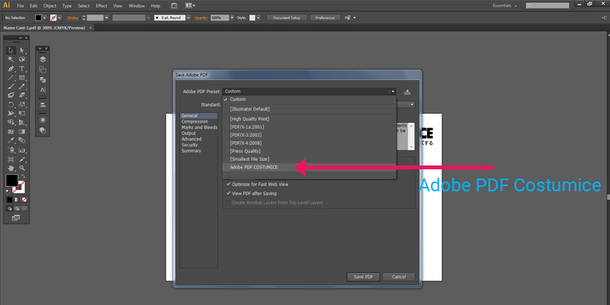Select the Perspective Grid tool
610x305 pixels.
(22, 123)
